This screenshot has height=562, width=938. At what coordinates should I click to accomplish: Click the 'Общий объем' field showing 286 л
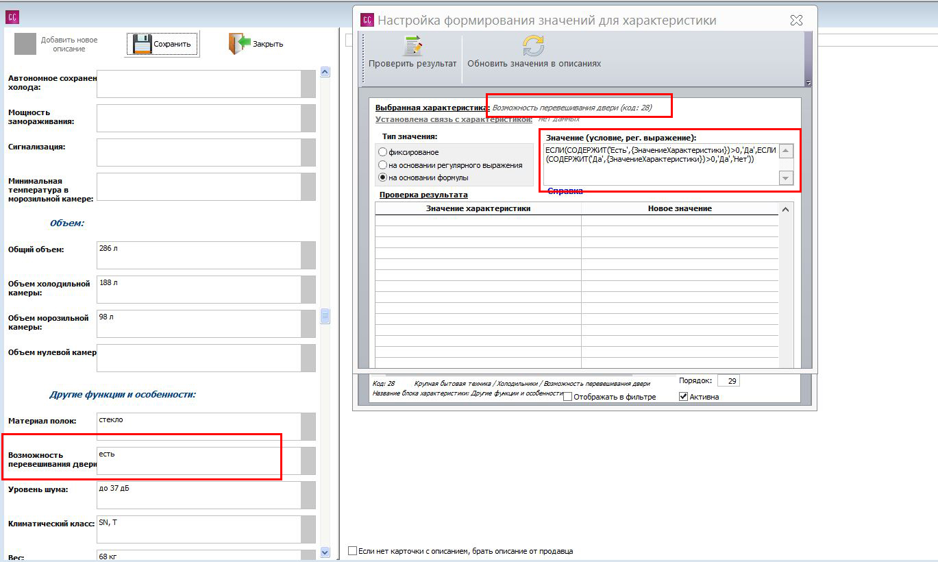[199, 255]
